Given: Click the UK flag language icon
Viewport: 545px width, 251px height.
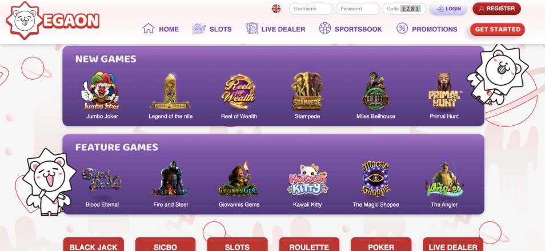Looking at the screenshot, I should point(276,9).
